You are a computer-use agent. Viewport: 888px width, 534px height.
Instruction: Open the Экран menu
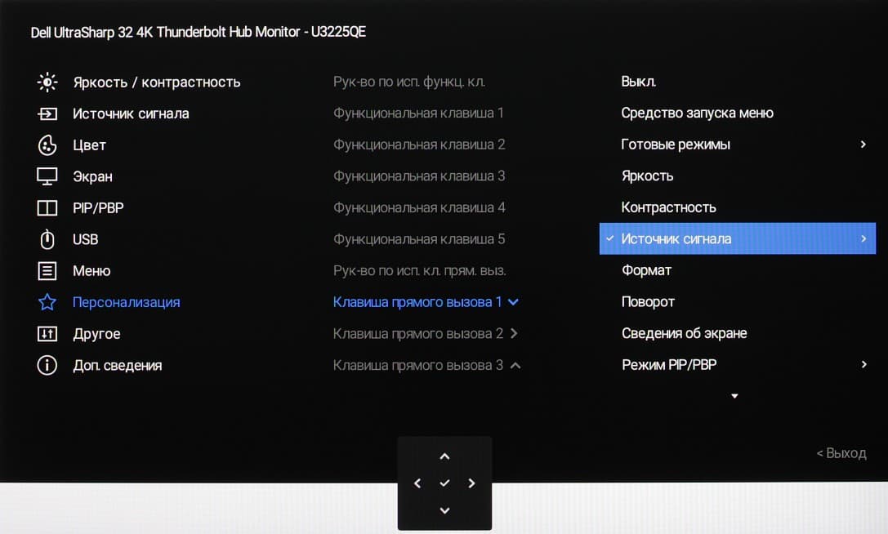[x=92, y=176]
